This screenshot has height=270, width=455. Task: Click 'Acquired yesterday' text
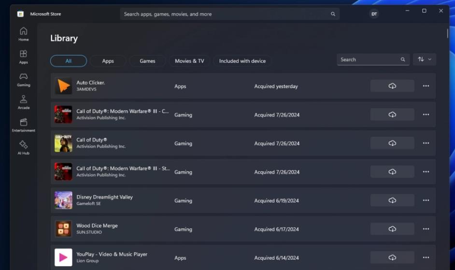(x=276, y=86)
